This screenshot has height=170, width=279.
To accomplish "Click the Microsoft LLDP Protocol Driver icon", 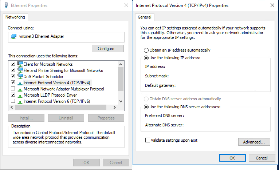I will point(20,95).
